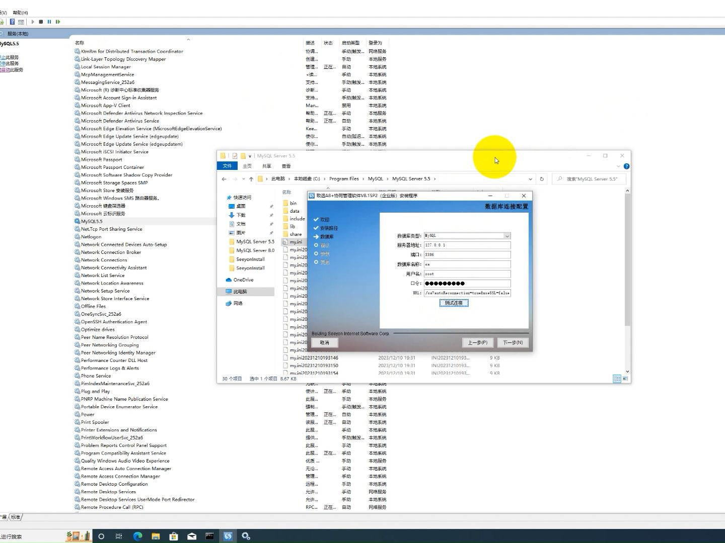Screen dimensions: 725x543
Task: Click the Explorer search box
Action: tap(589, 179)
